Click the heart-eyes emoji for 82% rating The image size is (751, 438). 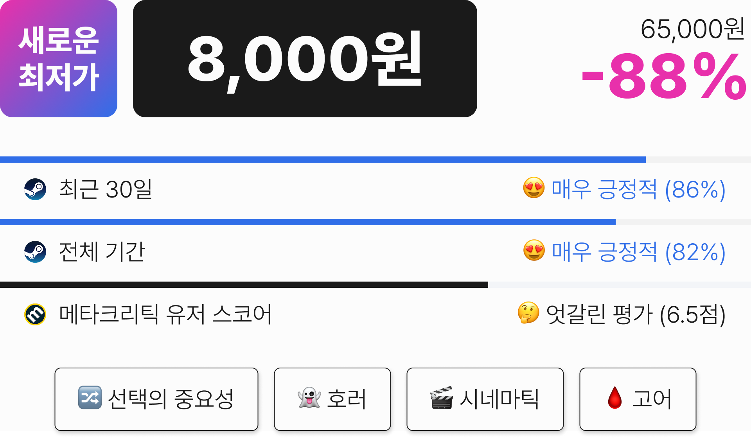534,250
